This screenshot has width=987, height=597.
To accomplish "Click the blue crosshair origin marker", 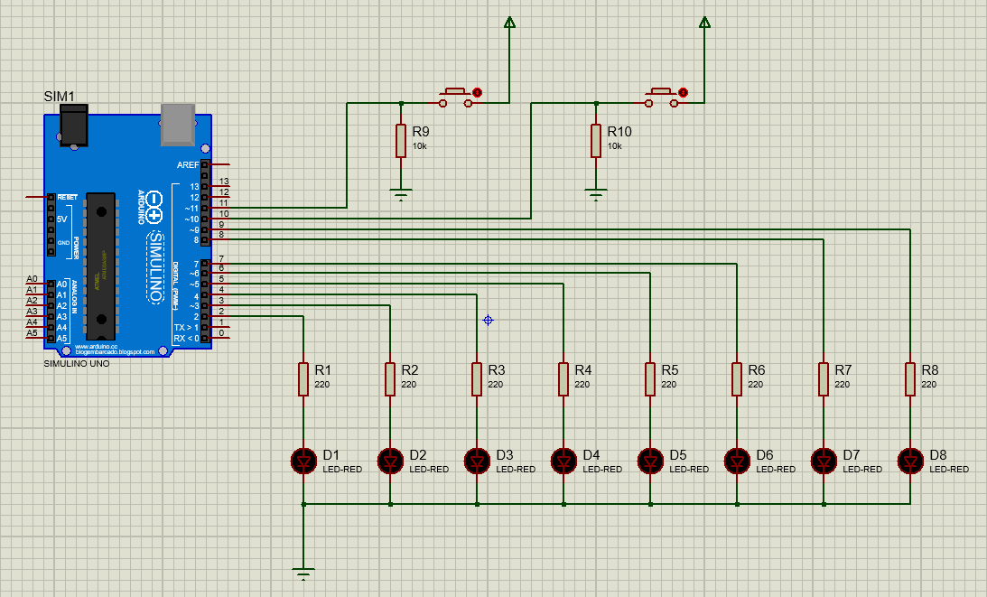I will (487, 319).
